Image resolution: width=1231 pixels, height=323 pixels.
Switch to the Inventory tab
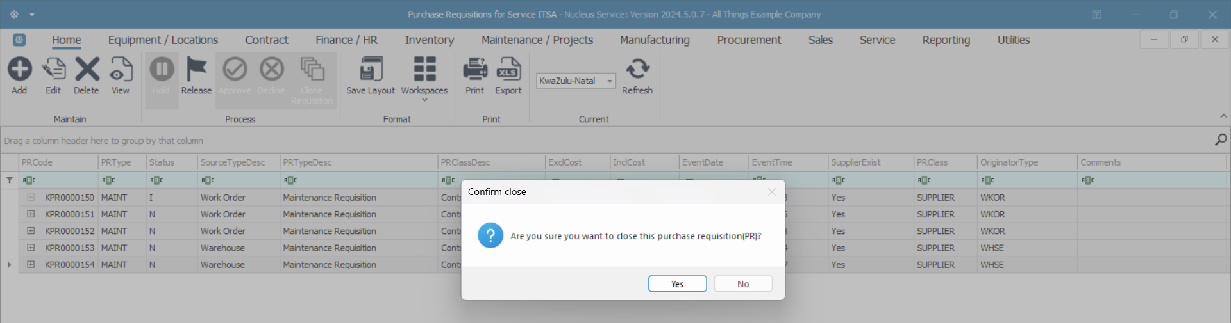(430, 40)
